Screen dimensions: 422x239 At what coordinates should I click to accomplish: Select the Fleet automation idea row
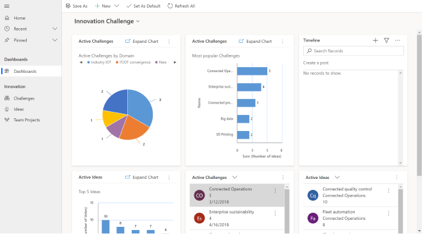[350, 219]
